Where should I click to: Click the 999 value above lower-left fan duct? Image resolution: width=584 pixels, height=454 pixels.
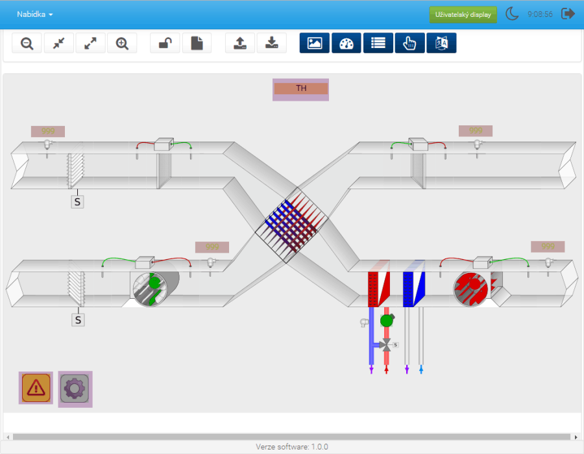click(212, 247)
